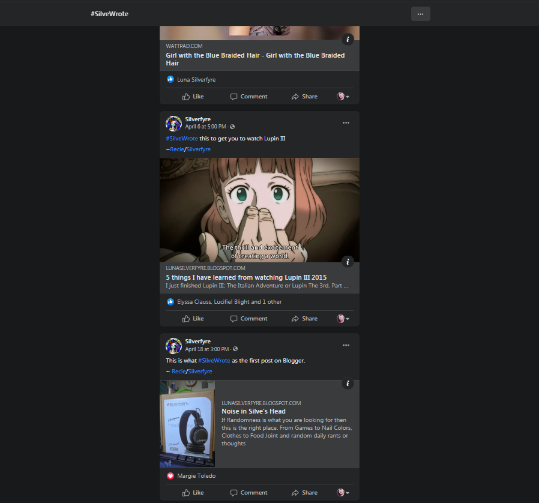The width and height of the screenshot is (539, 503).
Task: Click the WATTPAD.COM source label
Action: pyautogui.click(x=184, y=46)
